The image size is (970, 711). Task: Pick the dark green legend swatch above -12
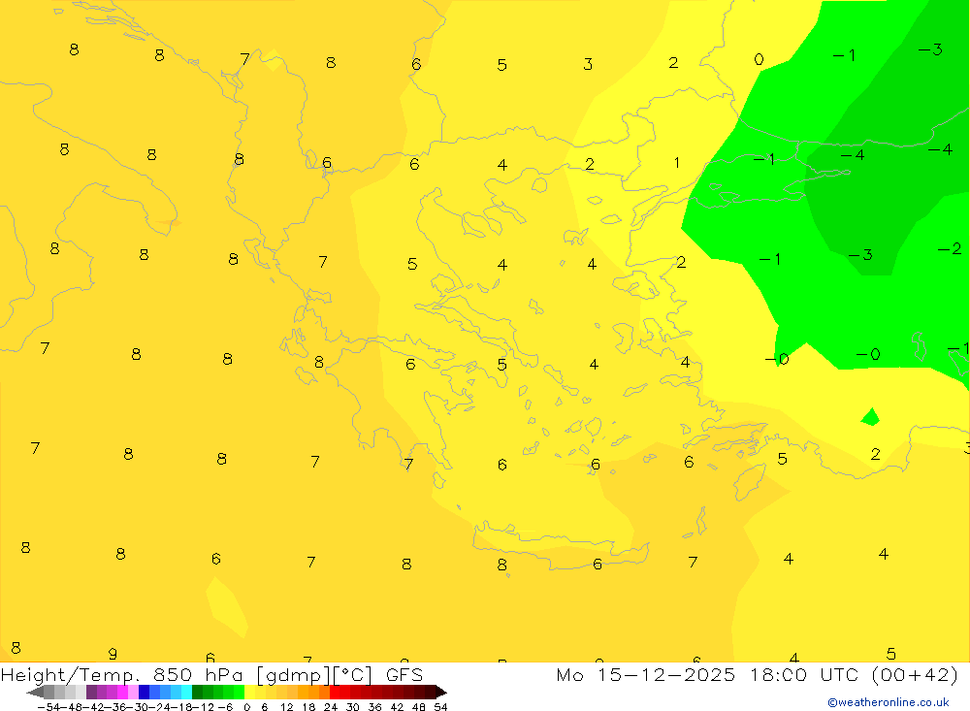tap(197, 693)
